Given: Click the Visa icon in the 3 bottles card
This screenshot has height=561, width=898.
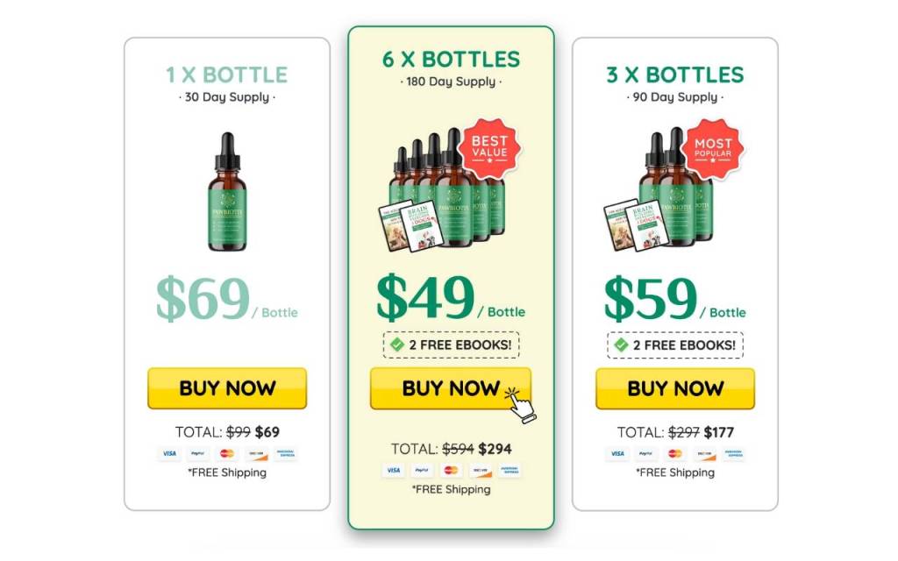Looking at the screenshot, I should (617, 453).
